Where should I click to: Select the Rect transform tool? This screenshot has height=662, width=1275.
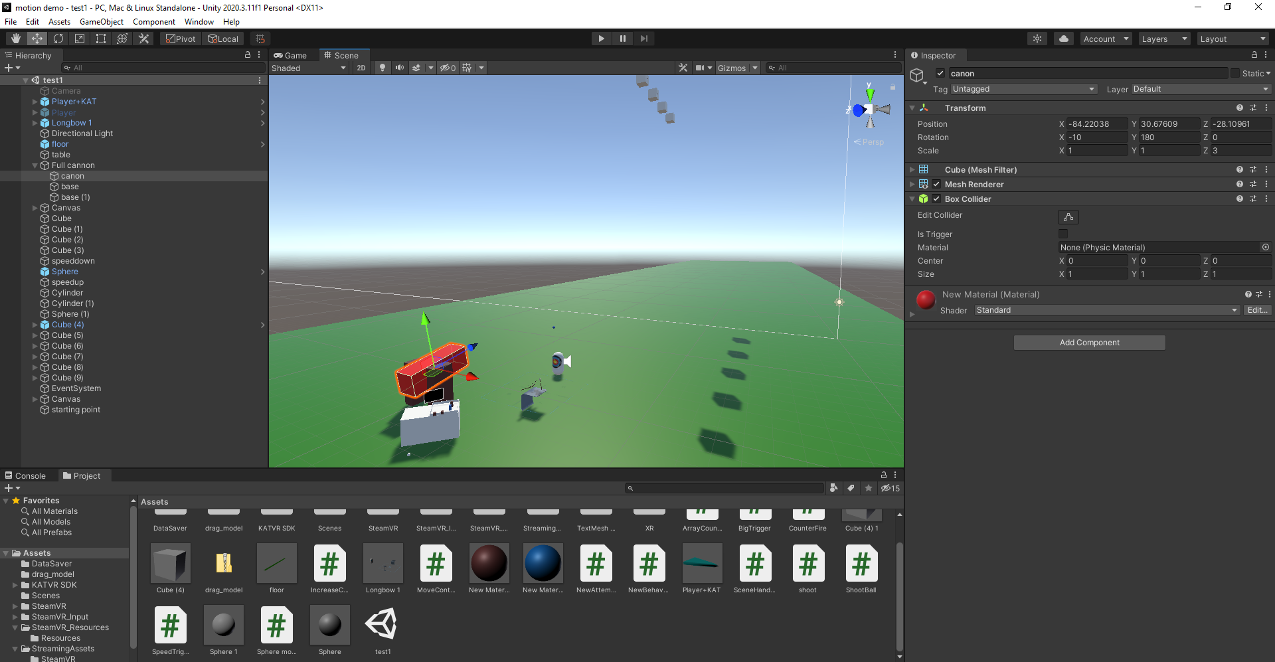[101, 39]
